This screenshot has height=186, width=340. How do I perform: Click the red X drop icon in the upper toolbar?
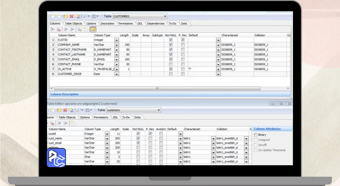point(71,16)
